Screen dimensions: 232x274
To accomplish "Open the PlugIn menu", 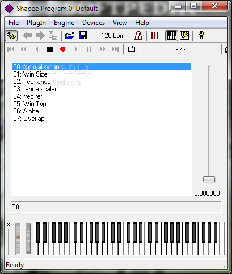I will coord(36,23).
